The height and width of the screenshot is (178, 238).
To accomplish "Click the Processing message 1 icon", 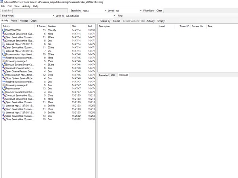I will pos(4,61).
